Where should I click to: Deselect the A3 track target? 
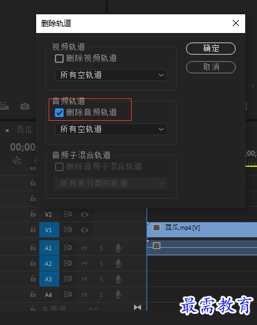tap(49, 279)
